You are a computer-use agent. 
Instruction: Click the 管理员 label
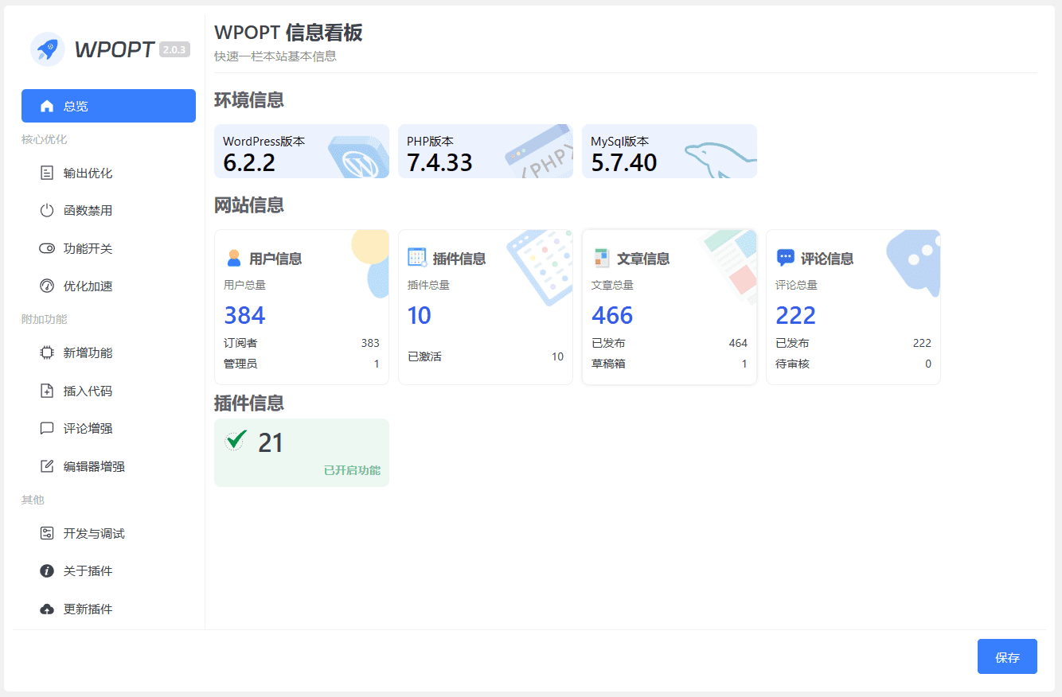(240, 364)
